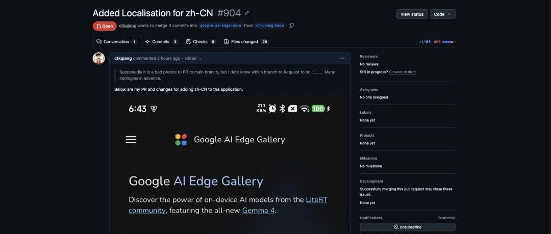Viewport: 551px width, 234px height.
Task: Click hamburger menu icon in embedded screenshot
Action: pyautogui.click(x=131, y=140)
